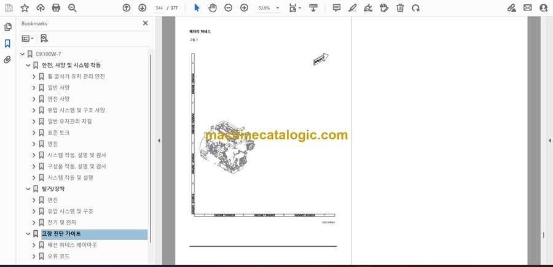Upload file to cloud icon
Screen dimensions: 553x267
(x=41, y=8)
